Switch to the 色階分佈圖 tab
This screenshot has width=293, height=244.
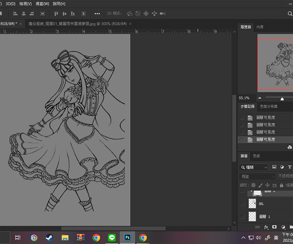(x=269, y=106)
